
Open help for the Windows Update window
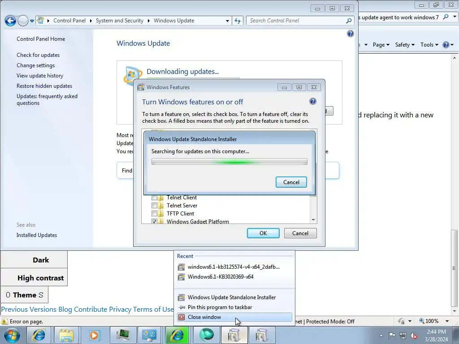351,34
